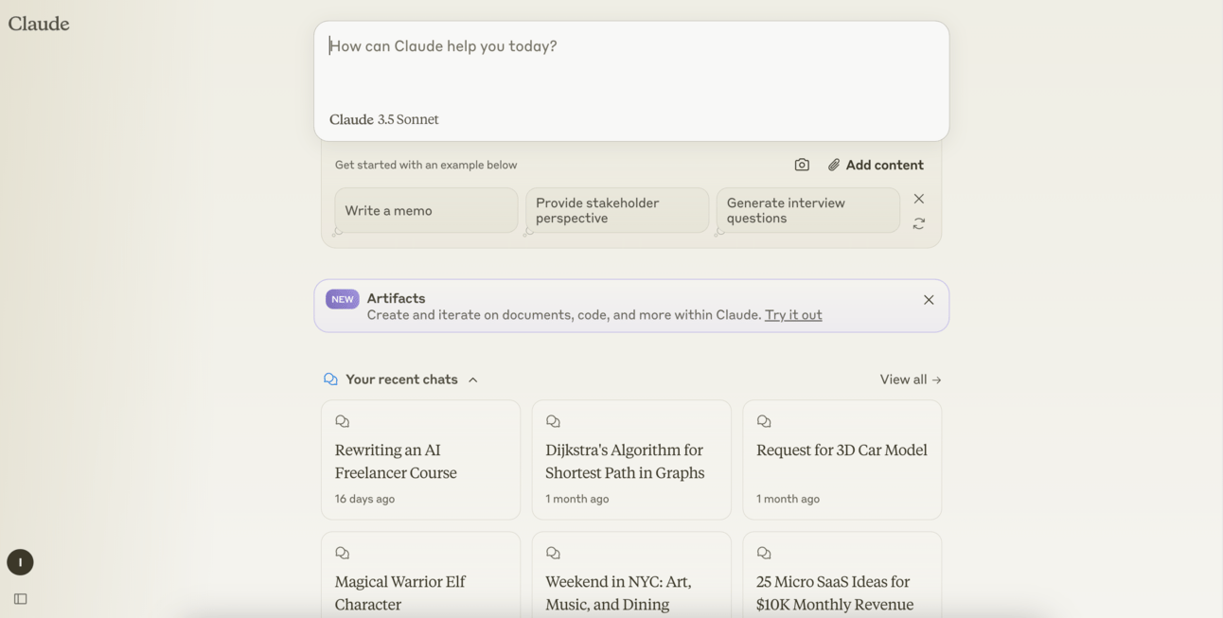Focus the 'How can Claude help you today?' input
The width and height of the screenshot is (1223, 618).
click(631, 46)
